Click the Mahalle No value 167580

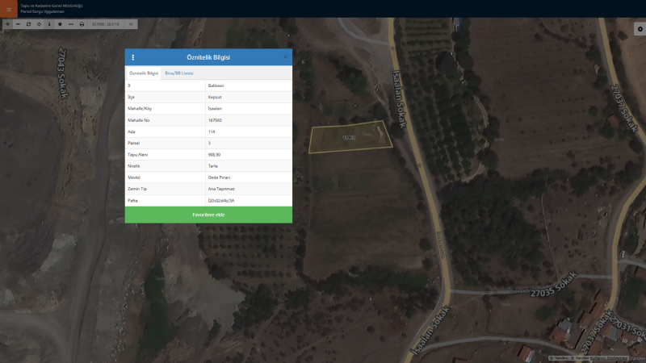(215, 119)
